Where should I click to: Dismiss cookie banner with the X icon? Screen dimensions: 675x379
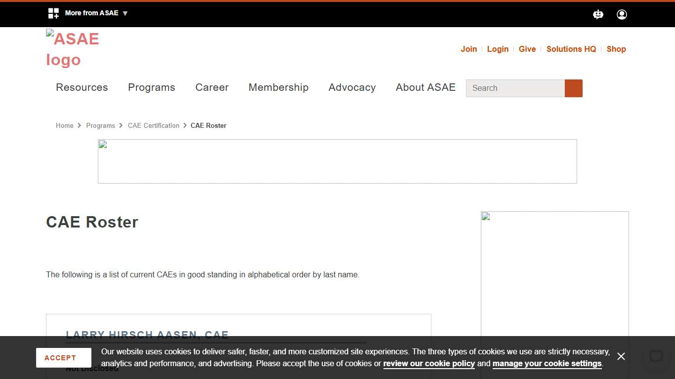[x=621, y=356]
